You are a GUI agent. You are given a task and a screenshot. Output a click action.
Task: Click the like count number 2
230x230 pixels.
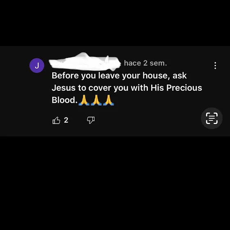click(x=66, y=120)
